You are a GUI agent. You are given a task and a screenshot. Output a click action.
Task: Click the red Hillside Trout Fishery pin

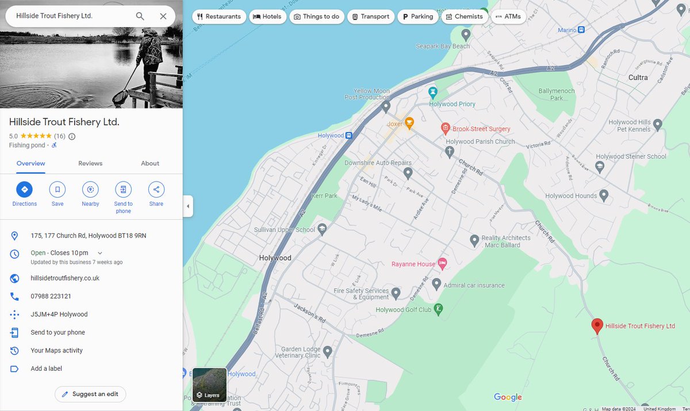click(597, 326)
